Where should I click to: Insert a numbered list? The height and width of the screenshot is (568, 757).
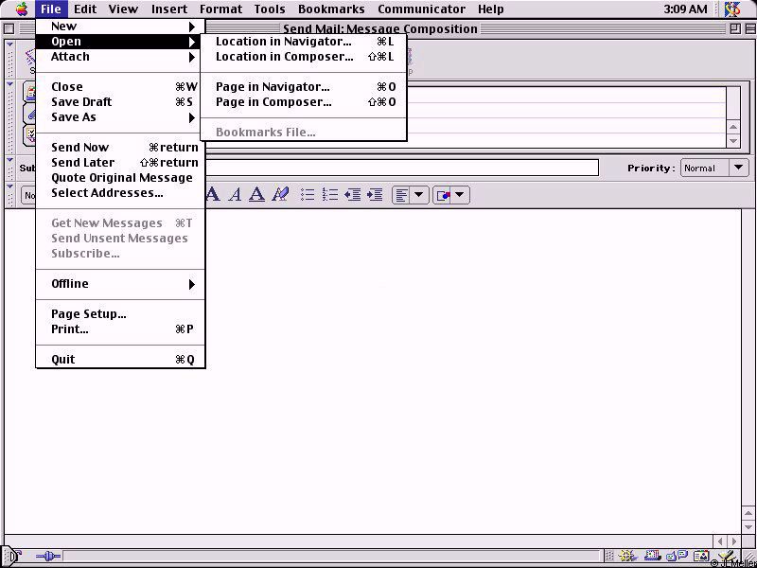[330, 195]
